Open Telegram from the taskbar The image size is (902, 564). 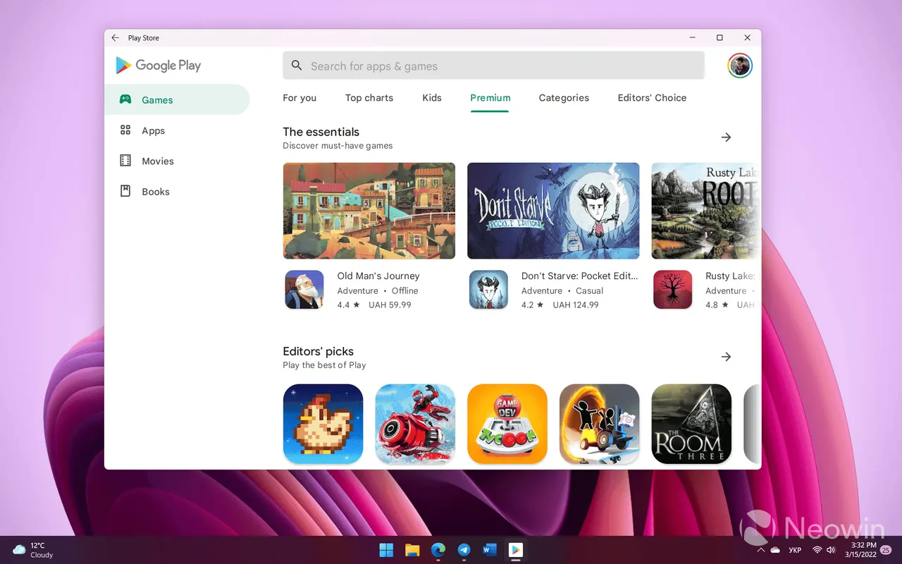pos(464,551)
